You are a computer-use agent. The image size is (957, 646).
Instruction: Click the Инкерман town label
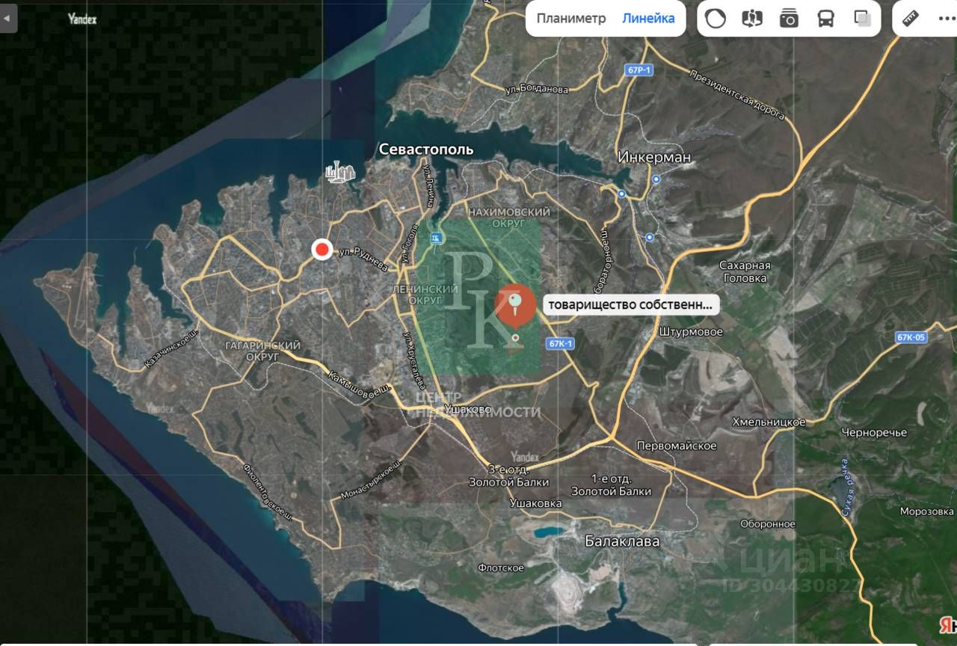(654, 158)
